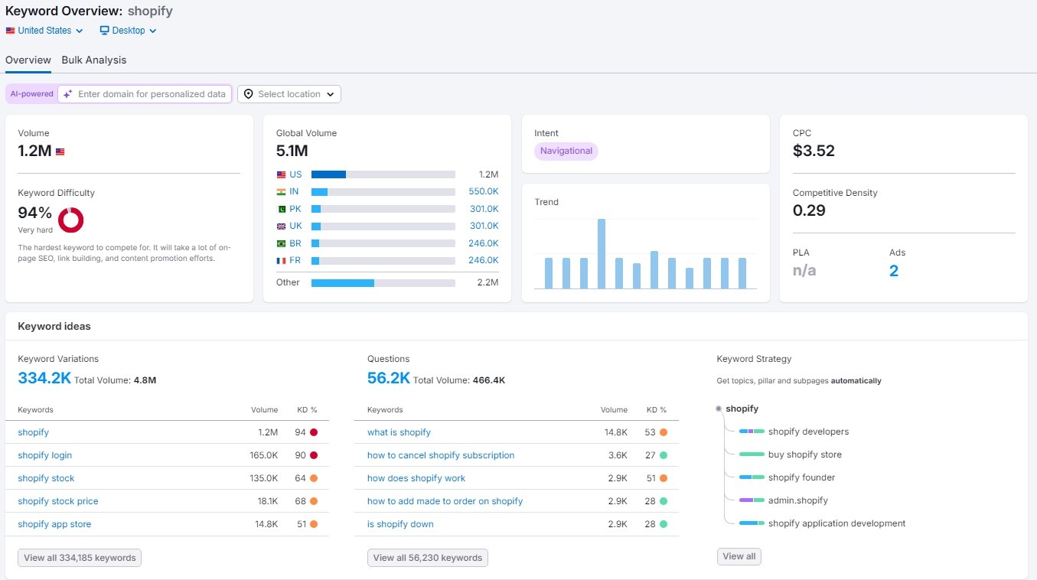Viewport: 1037px width, 580px height.
Task: Open the PK volume value 301.0K
Action: point(484,209)
